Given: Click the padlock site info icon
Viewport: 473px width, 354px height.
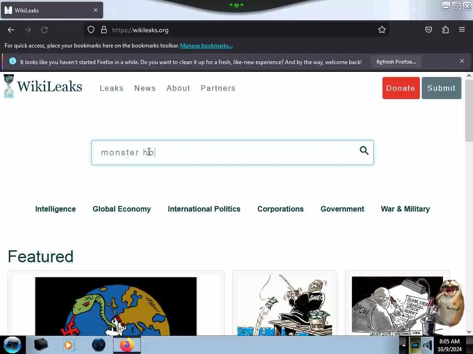Looking at the screenshot, I should pyautogui.click(x=104, y=30).
